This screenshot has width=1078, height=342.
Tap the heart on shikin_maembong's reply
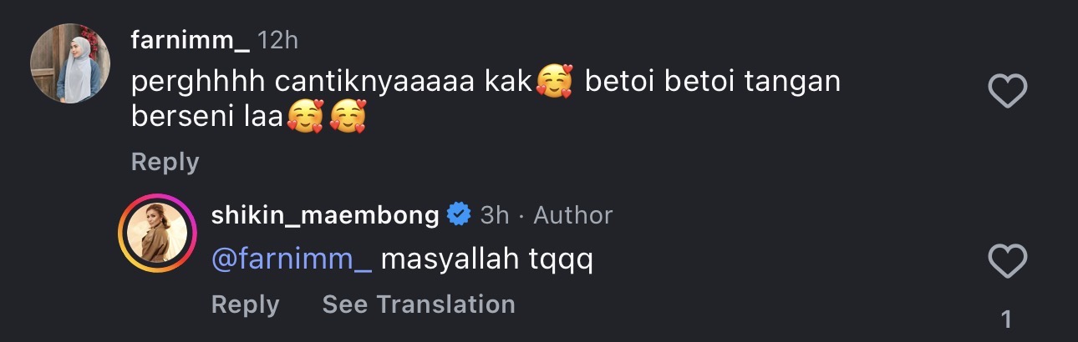1007,262
